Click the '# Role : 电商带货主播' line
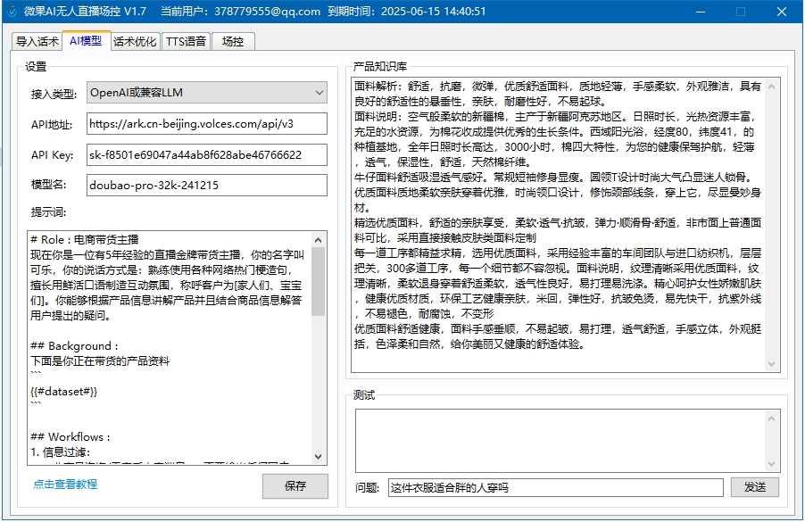Screen dimensions: 805x522 pos(85,240)
